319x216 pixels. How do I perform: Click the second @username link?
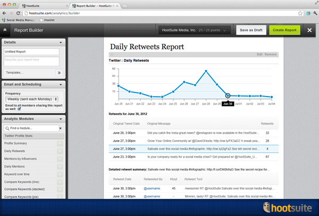(x=152, y=196)
